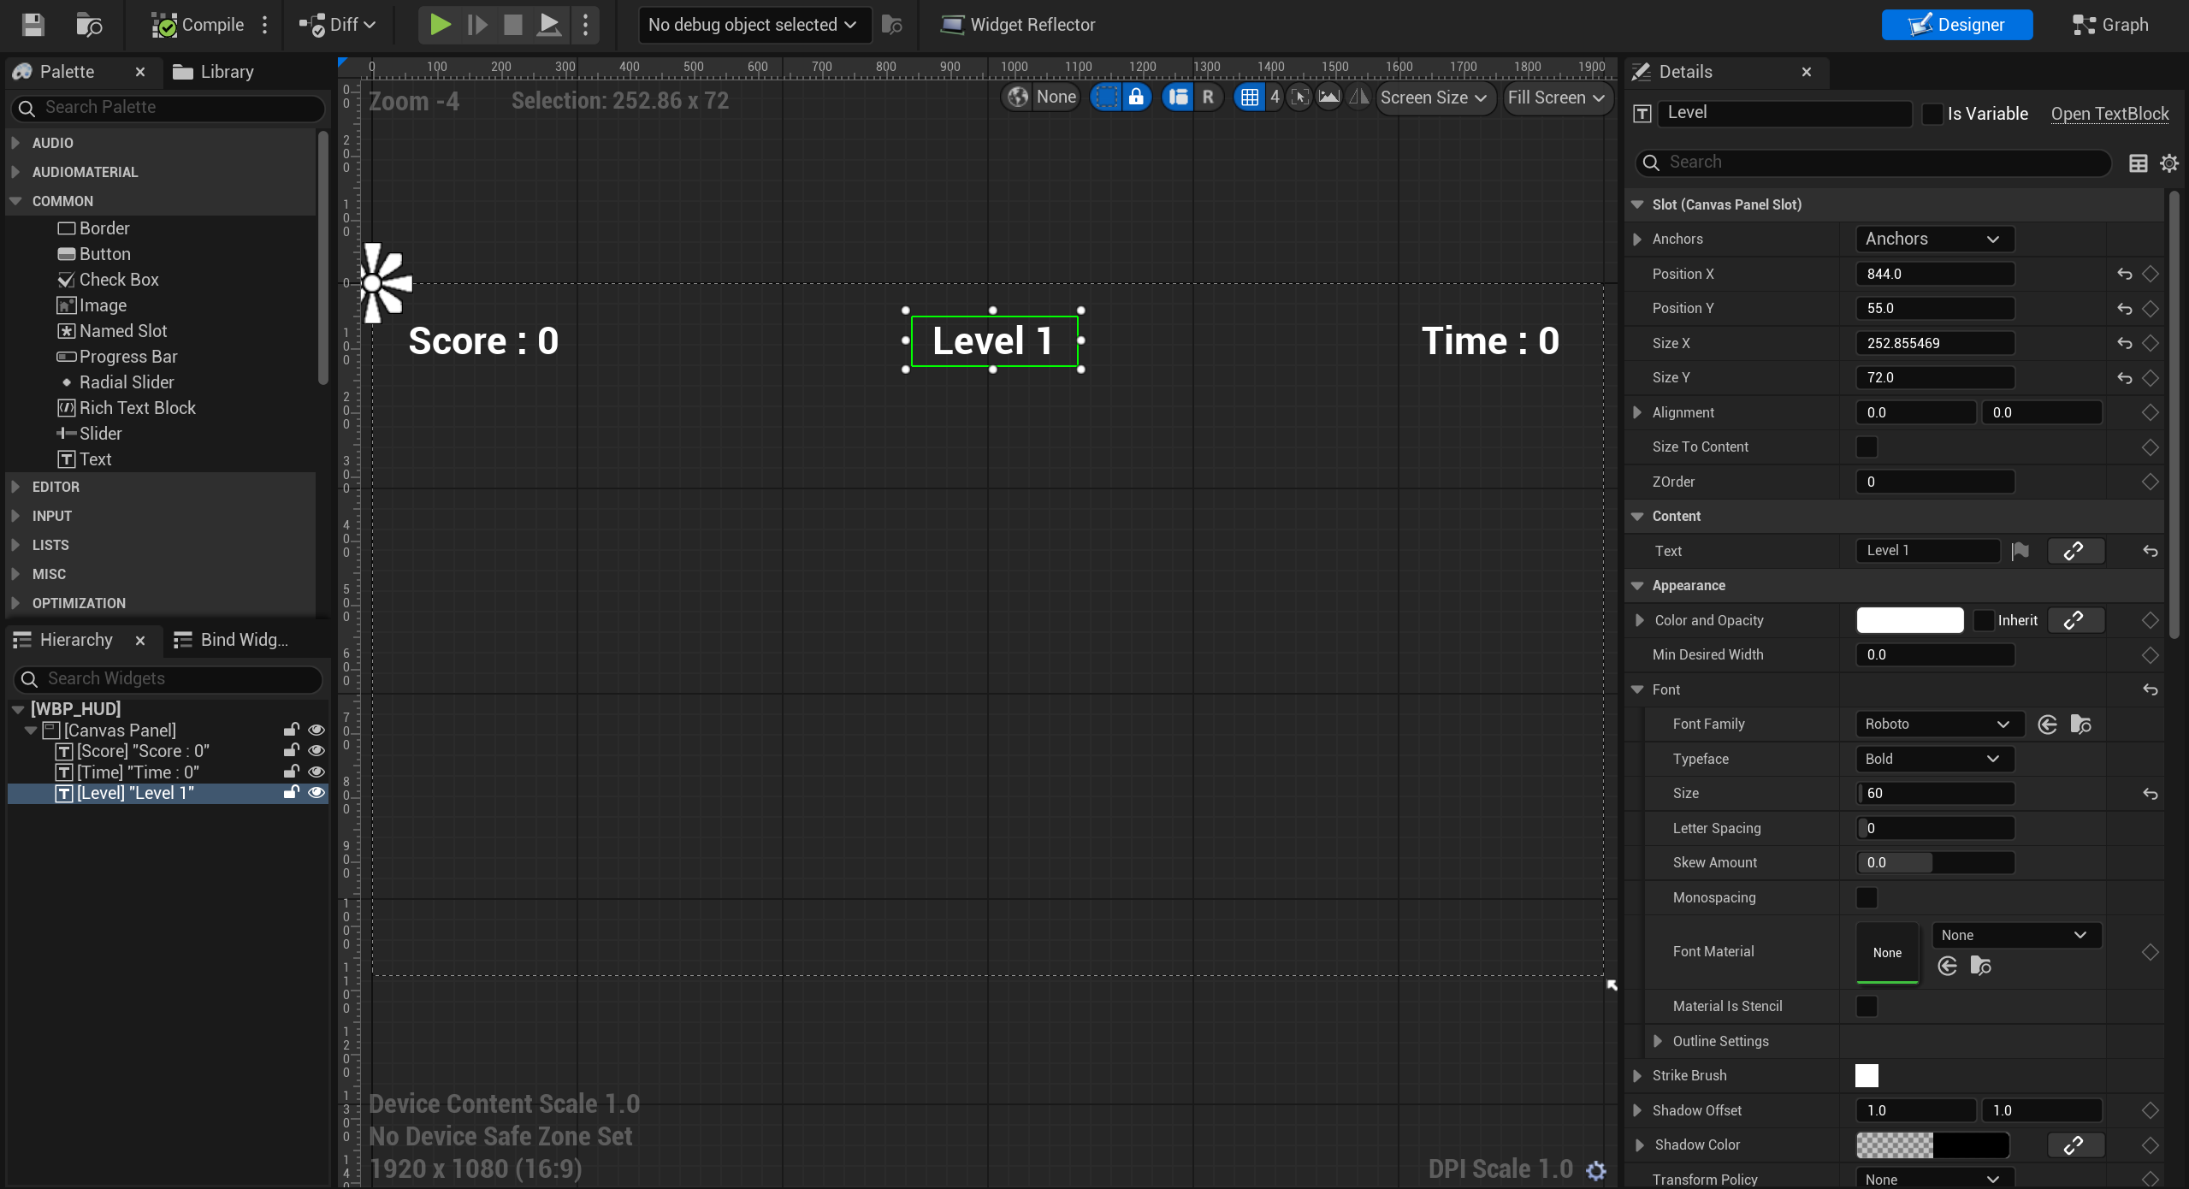Click the Widget Reflector icon

click(x=951, y=25)
